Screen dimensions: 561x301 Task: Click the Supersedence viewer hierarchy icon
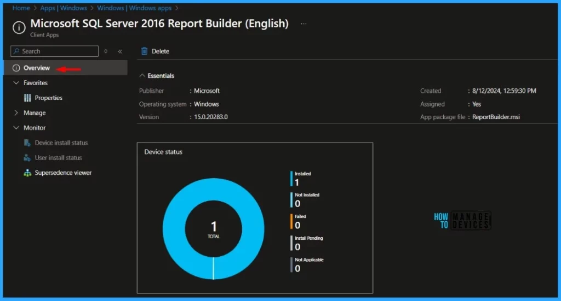tap(27, 173)
